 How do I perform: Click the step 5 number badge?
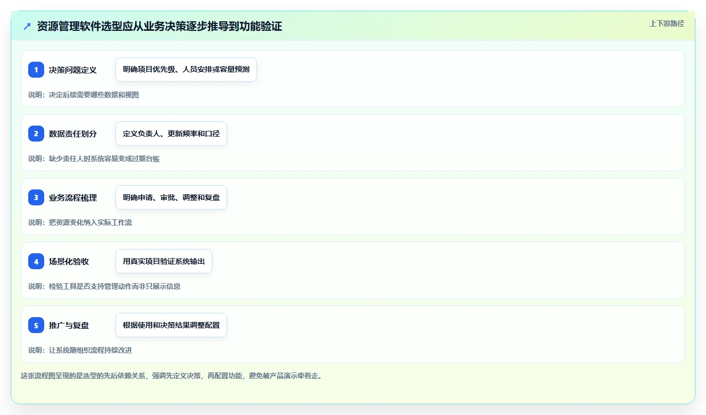(x=36, y=325)
